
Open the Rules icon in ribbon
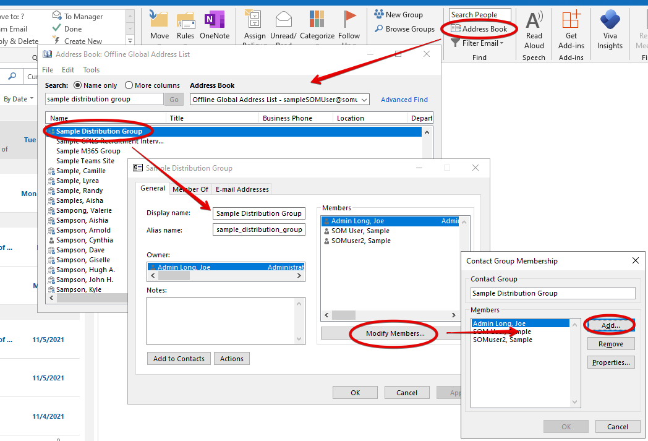[185, 20]
